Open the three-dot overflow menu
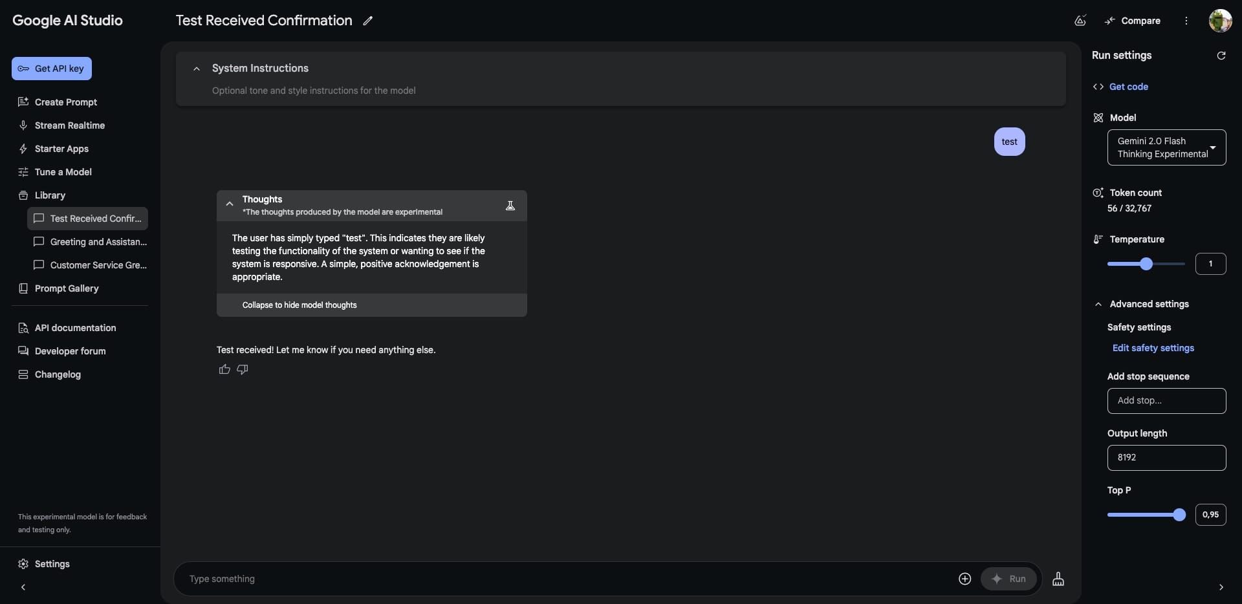The height and width of the screenshot is (604, 1242). (x=1186, y=21)
